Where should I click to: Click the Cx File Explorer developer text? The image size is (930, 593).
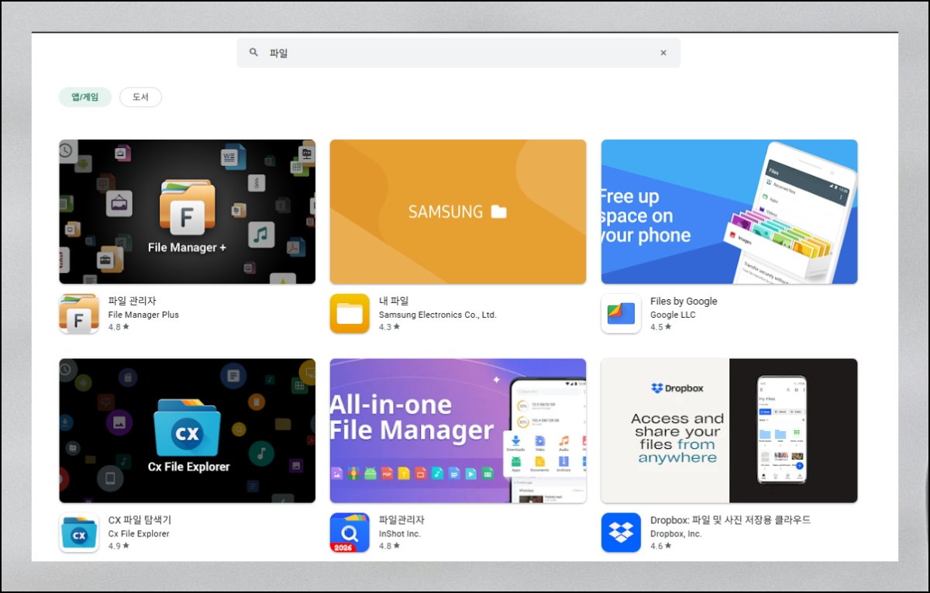pyautogui.click(x=139, y=534)
